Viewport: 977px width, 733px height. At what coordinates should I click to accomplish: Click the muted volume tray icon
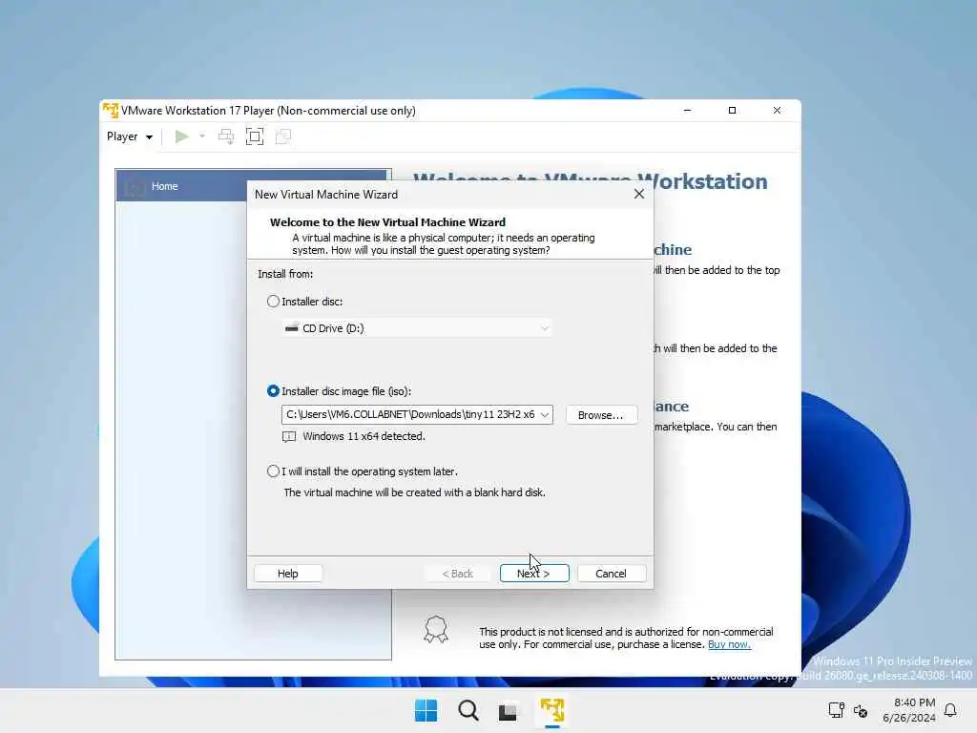click(x=862, y=710)
